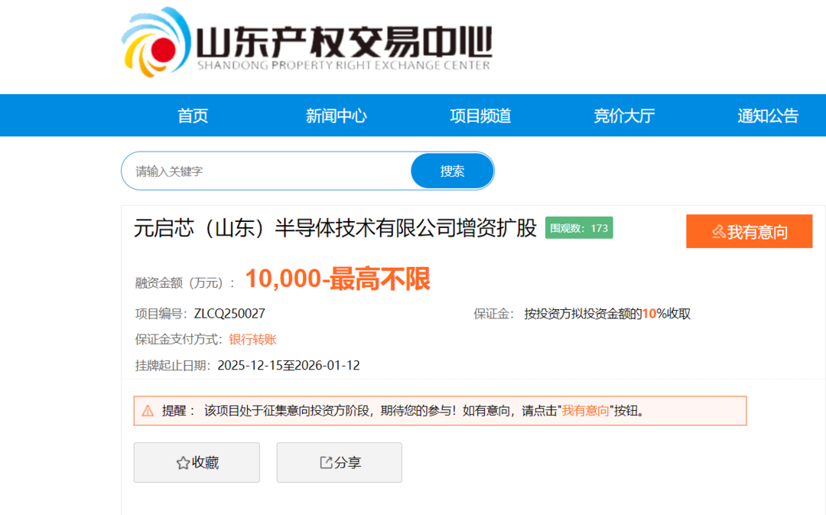Click the 10,000-最高不限 financing amount

point(337,280)
